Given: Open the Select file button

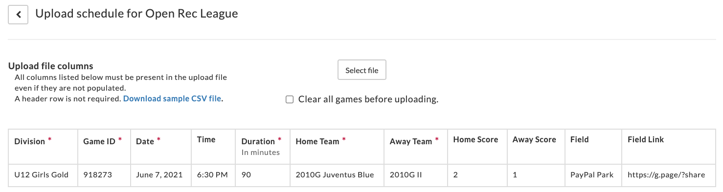Looking at the screenshot, I should pyautogui.click(x=362, y=70).
